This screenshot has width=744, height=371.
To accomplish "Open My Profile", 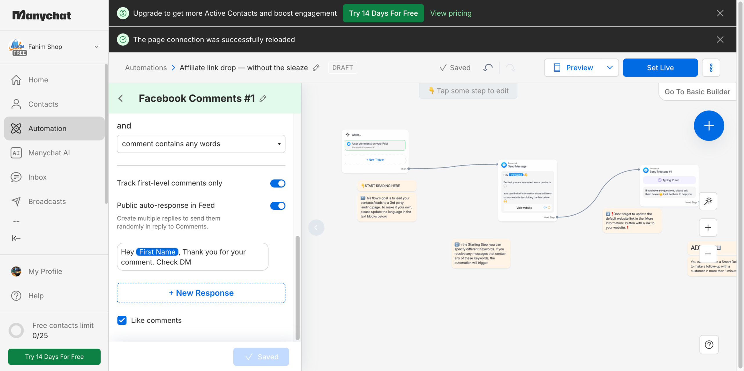I will [54, 271].
